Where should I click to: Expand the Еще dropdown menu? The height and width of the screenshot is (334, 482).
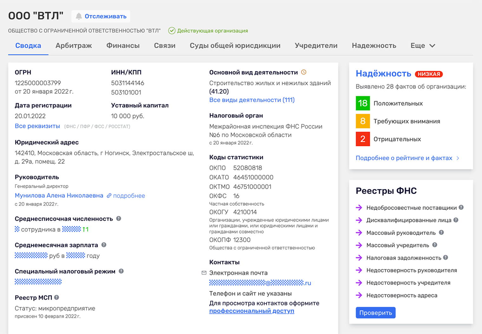click(x=423, y=46)
